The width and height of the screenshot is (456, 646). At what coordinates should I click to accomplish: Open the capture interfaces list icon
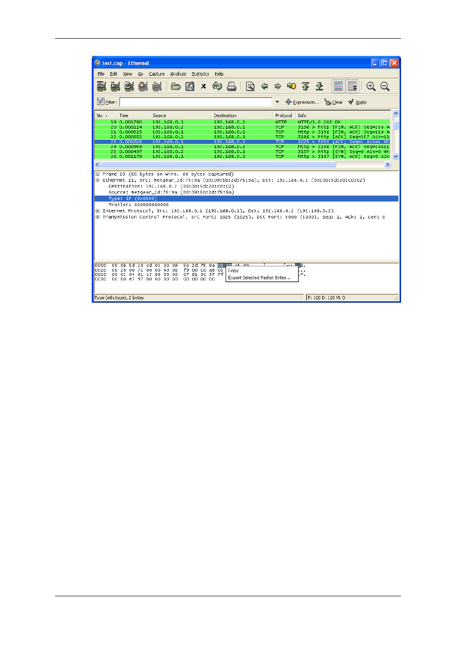(x=101, y=87)
